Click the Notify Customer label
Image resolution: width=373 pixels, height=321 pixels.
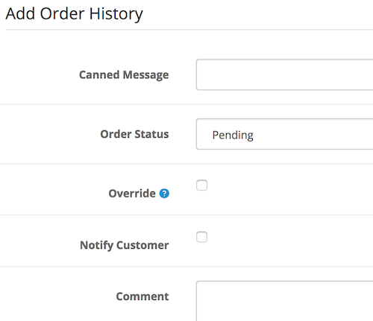click(125, 245)
